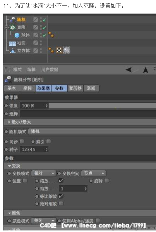
Task: Uncheck the 等比缩放 checkbox
Action: (x=61, y=196)
